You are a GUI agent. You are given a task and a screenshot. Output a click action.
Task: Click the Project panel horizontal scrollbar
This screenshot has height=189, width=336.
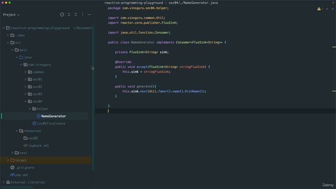coord(17,188)
